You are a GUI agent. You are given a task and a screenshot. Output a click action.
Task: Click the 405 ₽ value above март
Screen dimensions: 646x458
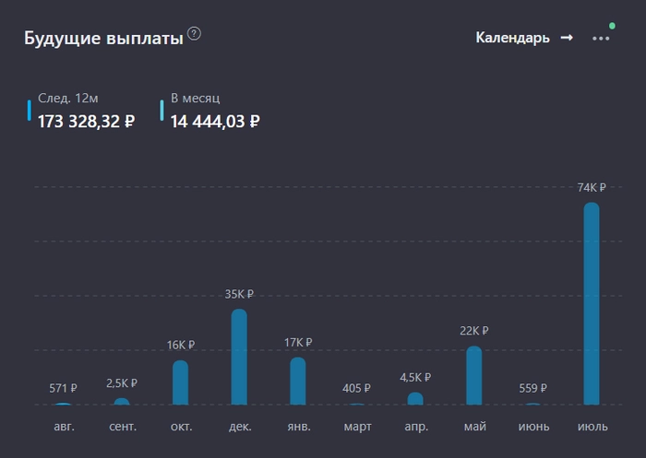coord(356,388)
